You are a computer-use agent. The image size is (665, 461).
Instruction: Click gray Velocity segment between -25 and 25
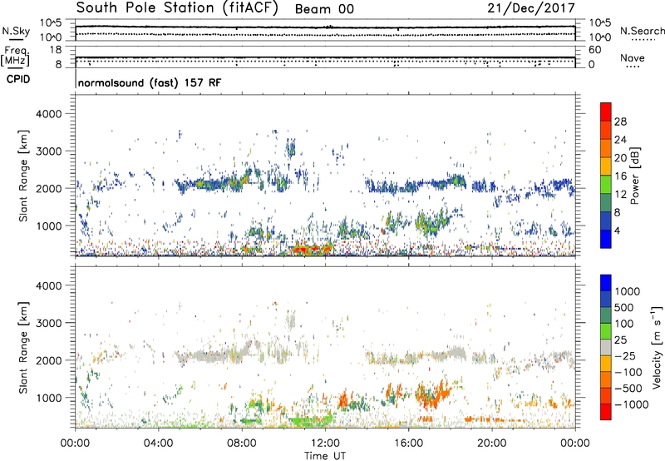(606, 347)
